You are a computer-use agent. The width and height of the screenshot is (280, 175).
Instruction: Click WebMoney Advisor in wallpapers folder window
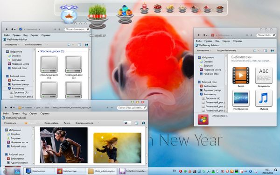click(14, 118)
